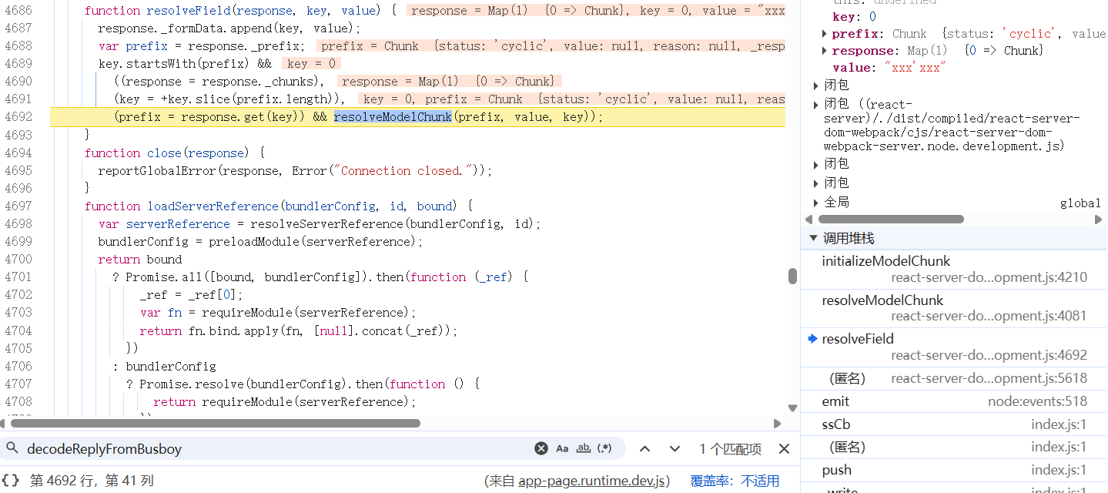Click line number 4694 in gutter
The height and width of the screenshot is (493, 1108).
point(18,153)
